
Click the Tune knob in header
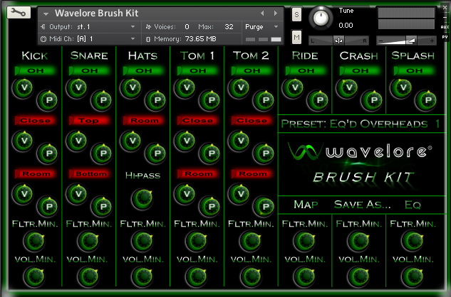[323, 16]
